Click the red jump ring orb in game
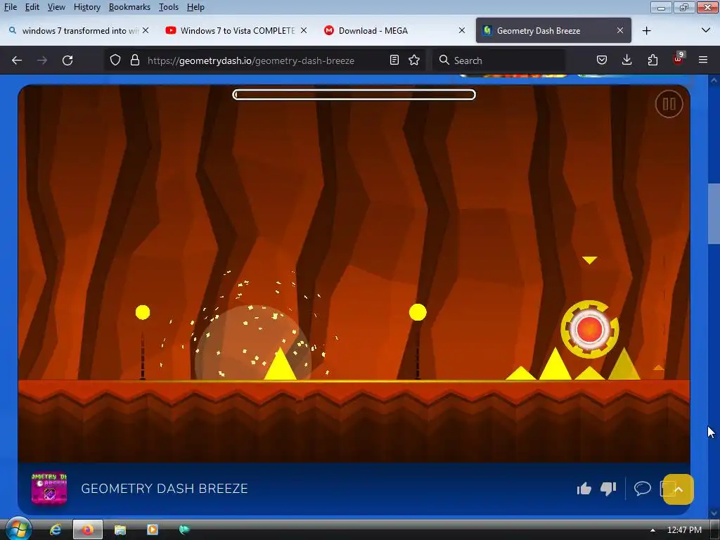Screen dimensions: 720x540 [590, 329]
